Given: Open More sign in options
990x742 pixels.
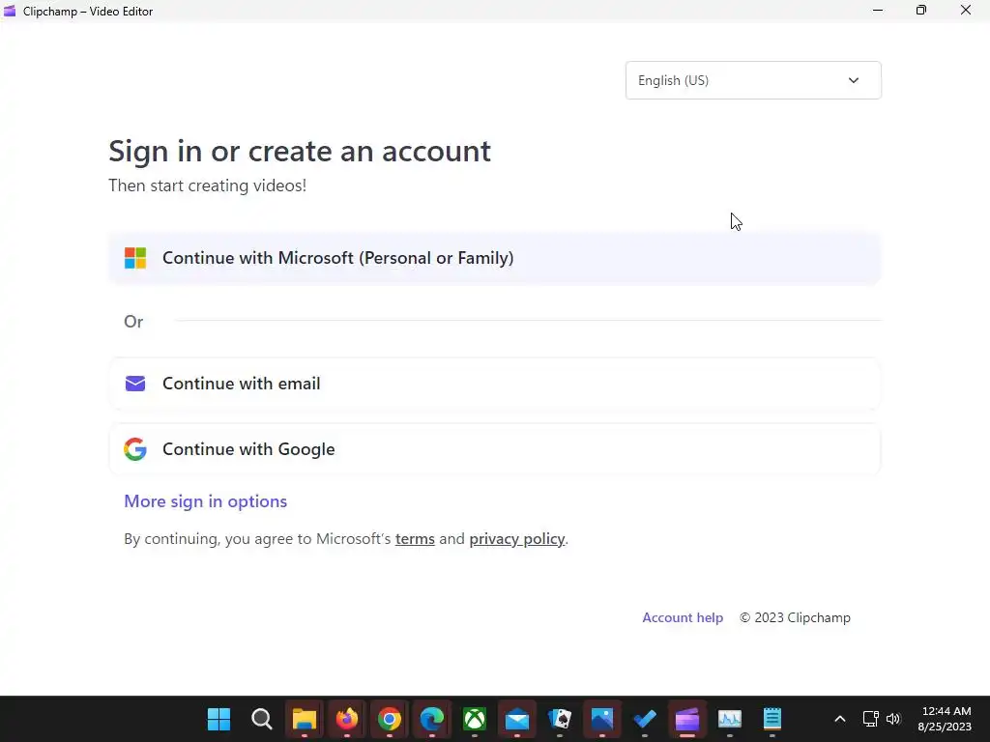Looking at the screenshot, I should pyautogui.click(x=205, y=501).
